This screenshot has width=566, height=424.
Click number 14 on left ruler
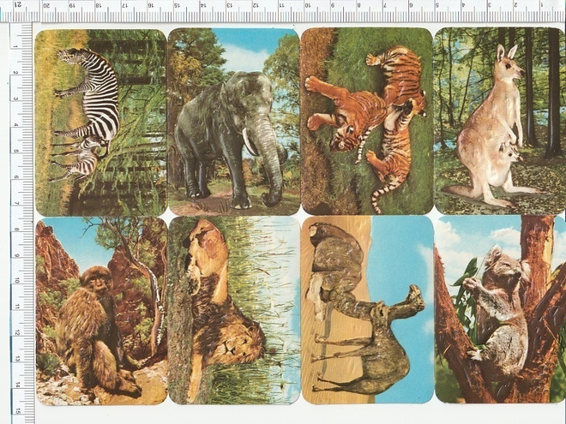(x=16, y=385)
